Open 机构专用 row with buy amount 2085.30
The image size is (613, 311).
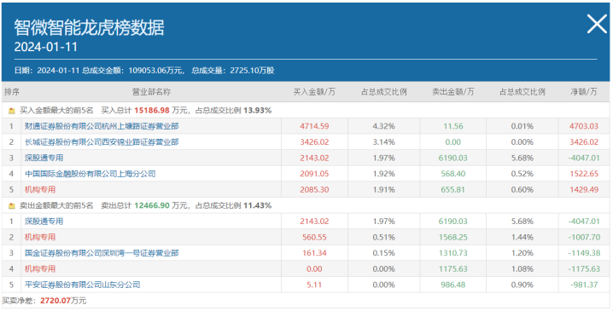click(40, 190)
